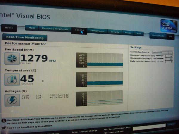
Task: Click the Temperatures (C) section label
Action: pos(21,70)
